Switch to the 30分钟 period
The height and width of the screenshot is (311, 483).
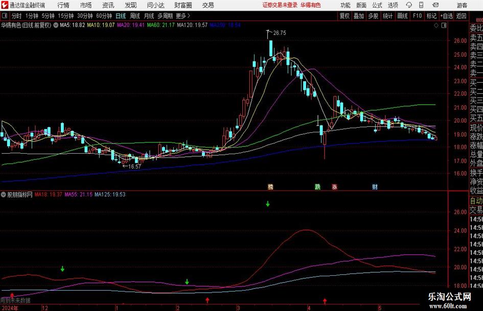[85, 16]
